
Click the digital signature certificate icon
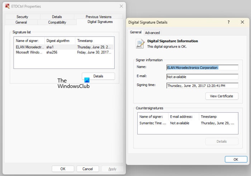click(x=140, y=43)
